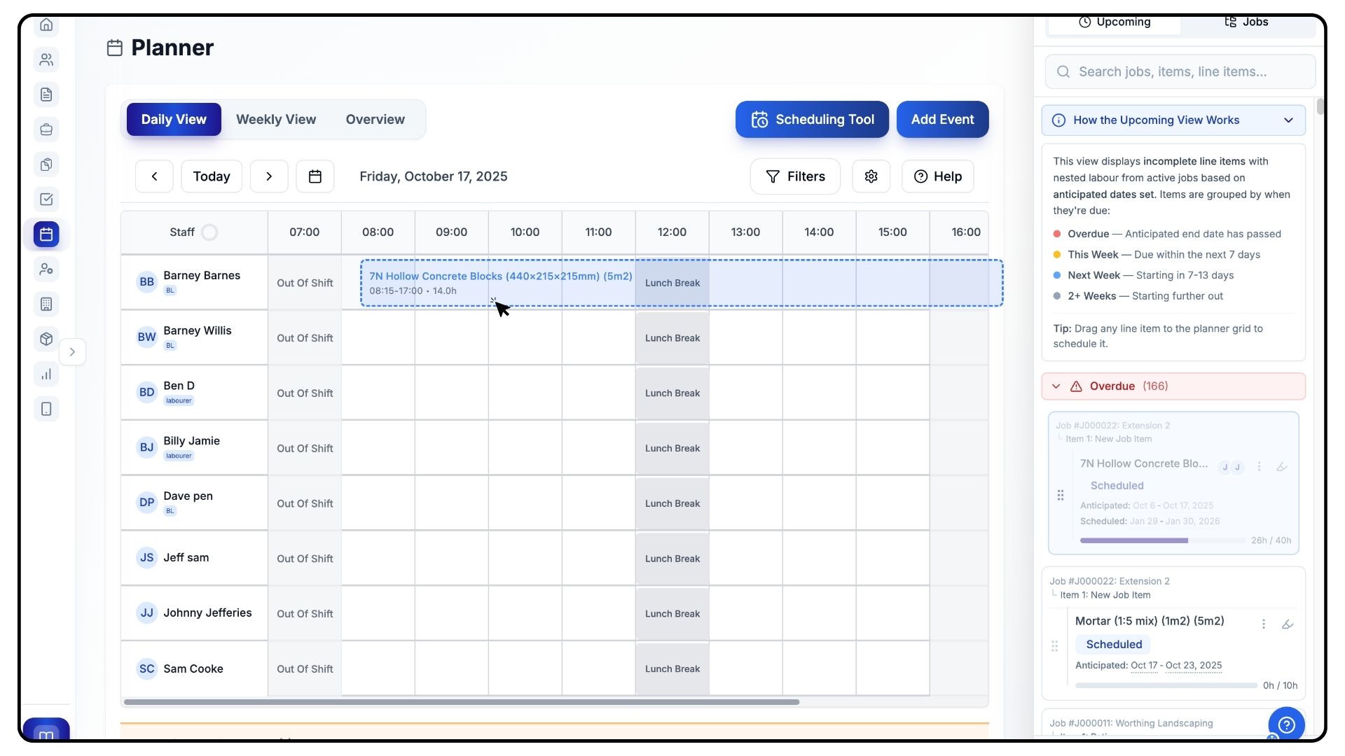Open the home icon in sidebar
Viewport: 1345px width, 756px height.
[46, 25]
